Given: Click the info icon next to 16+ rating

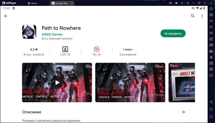Looking at the screenshot, I should pyautogui.click(x=99, y=55).
